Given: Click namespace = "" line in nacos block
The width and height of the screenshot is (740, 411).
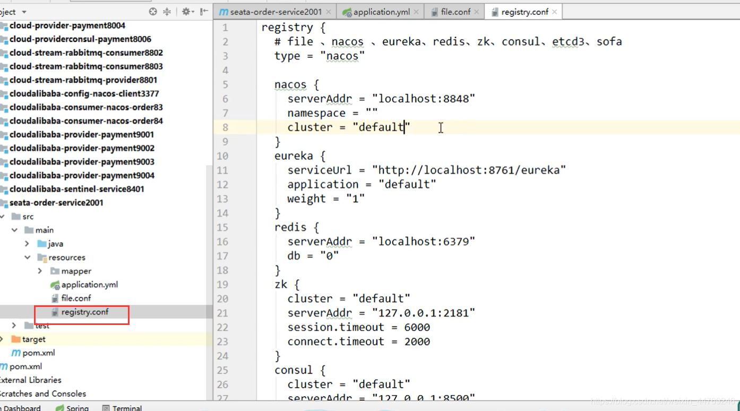Looking at the screenshot, I should pyautogui.click(x=332, y=113).
